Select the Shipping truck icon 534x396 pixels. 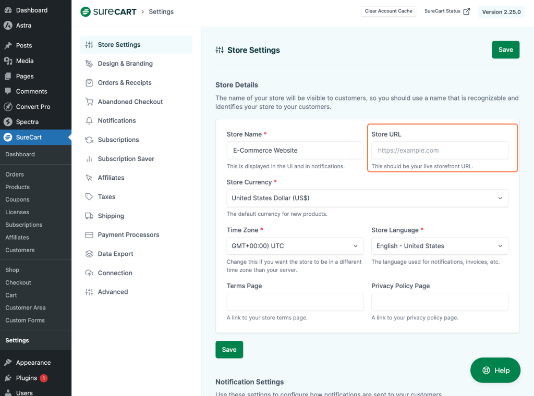pyautogui.click(x=89, y=216)
